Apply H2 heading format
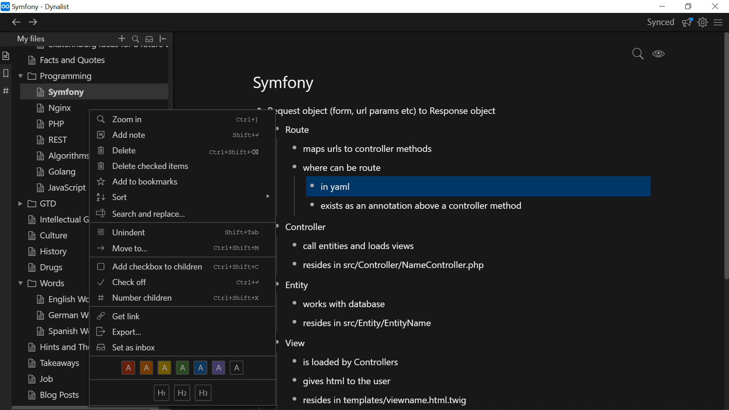Viewport: 729px width, 410px height. pyautogui.click(x=182, y=393)
